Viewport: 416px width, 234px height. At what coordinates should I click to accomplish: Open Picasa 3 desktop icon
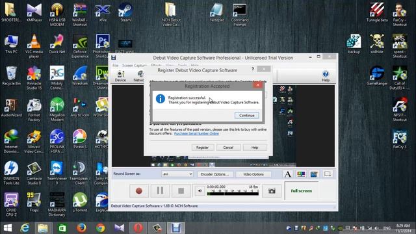(80, 139)
